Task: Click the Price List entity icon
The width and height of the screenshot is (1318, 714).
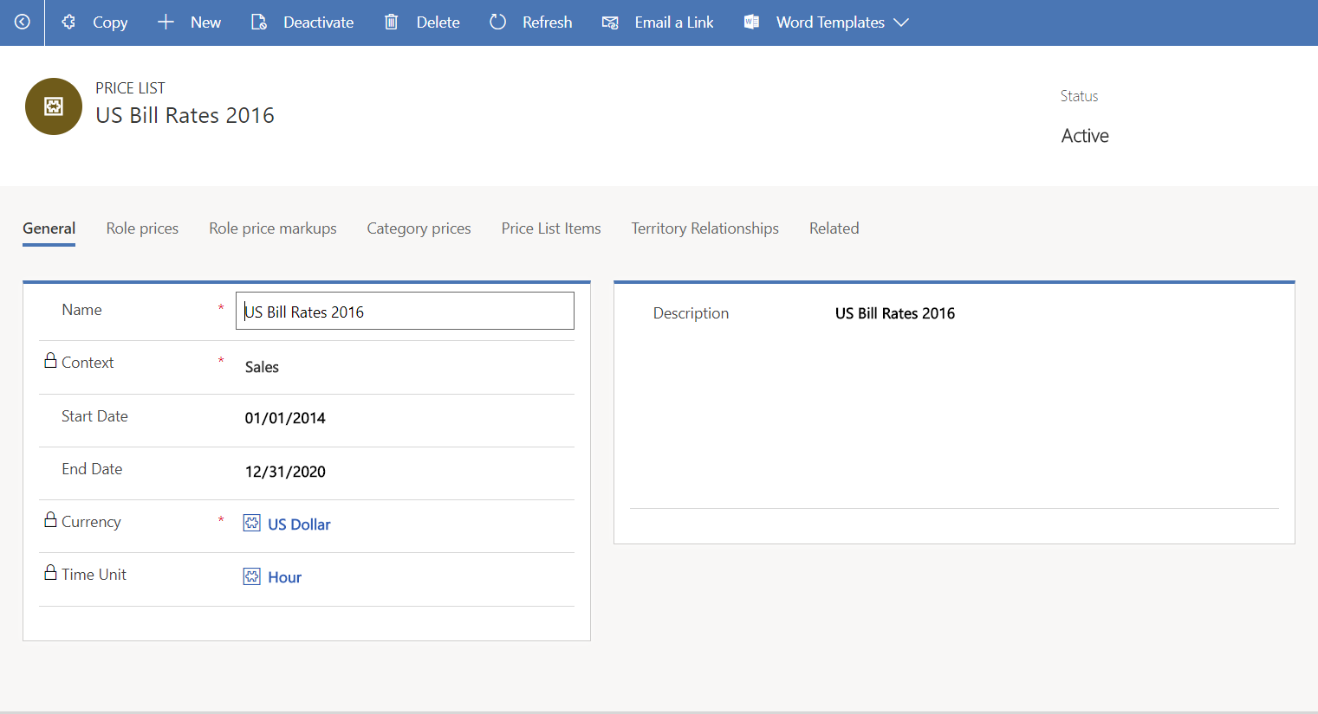Action: click(x=53, y=106)
